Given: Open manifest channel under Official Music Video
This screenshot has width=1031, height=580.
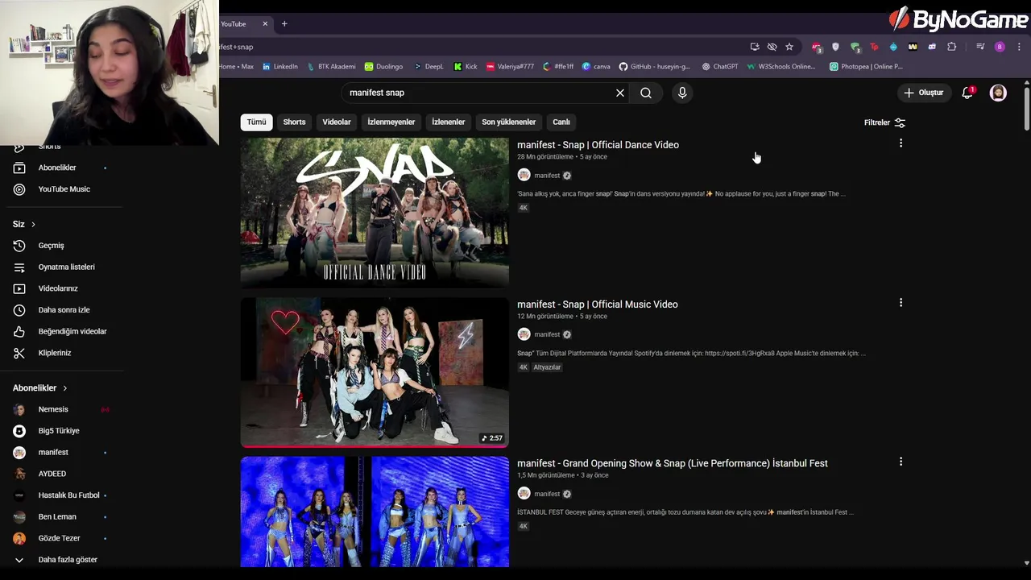Looking at the screenshot, I should [547, 334].
